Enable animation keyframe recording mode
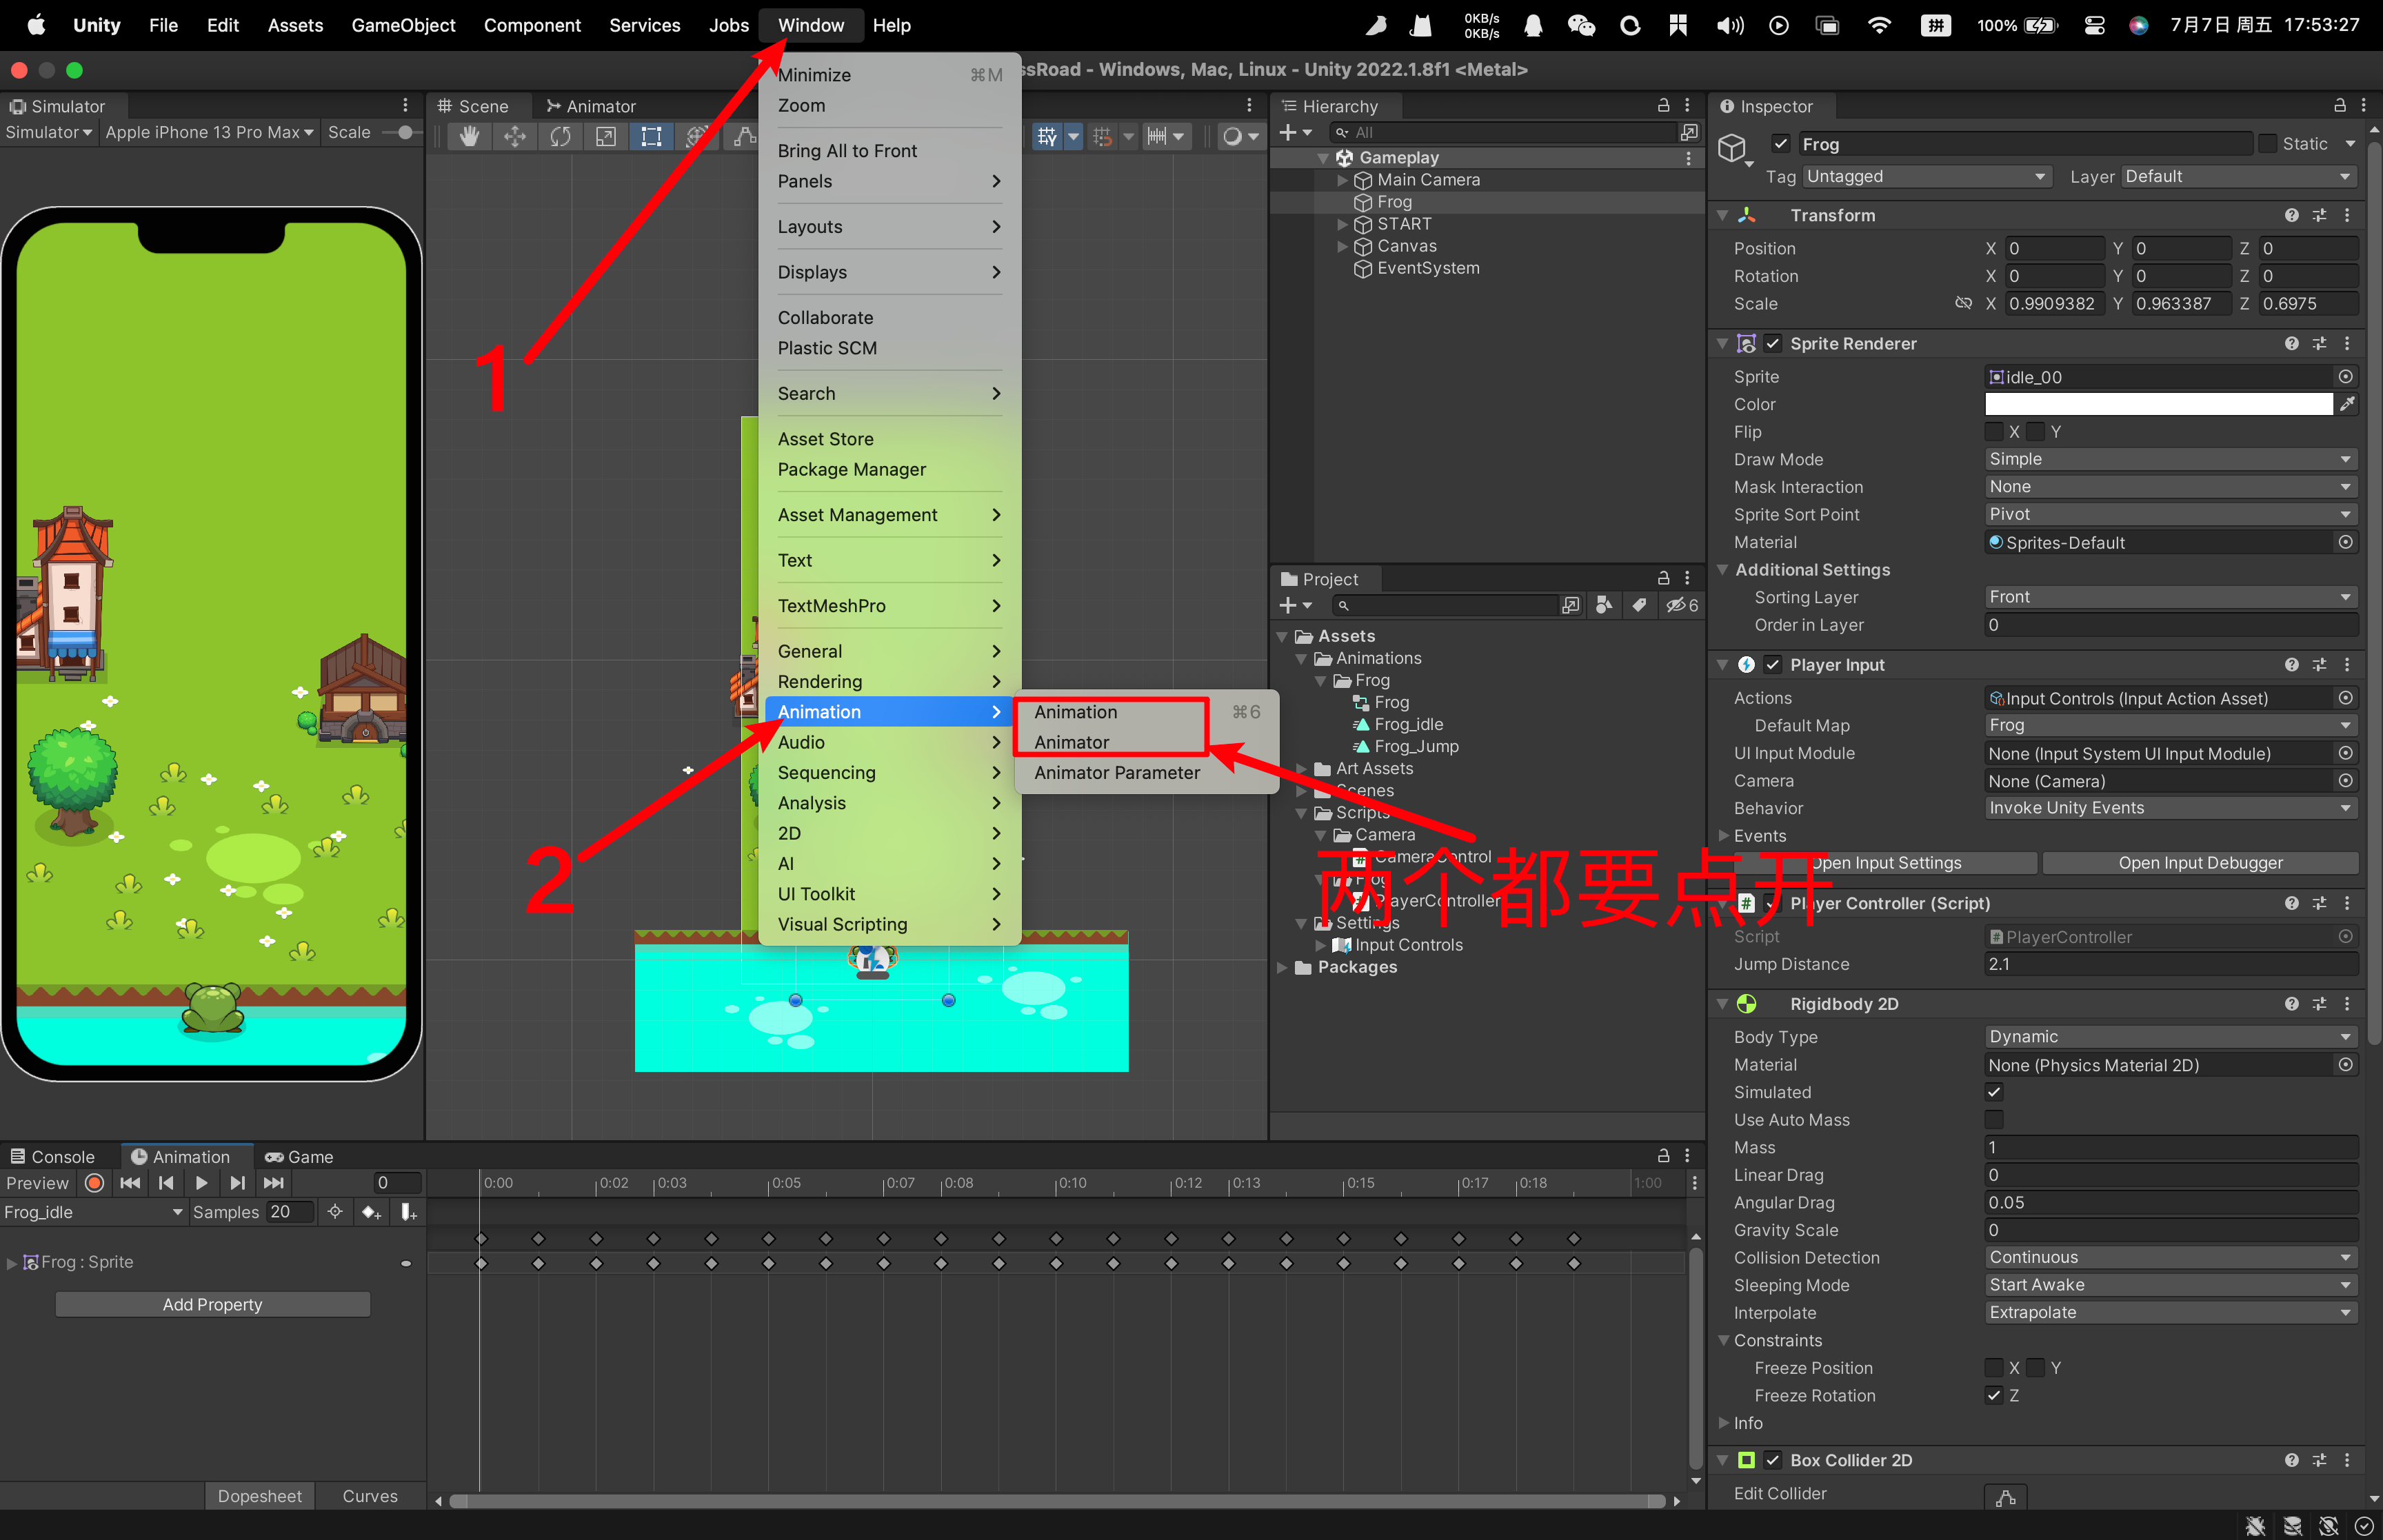Screen dimensions: 2383x1540 [x=95, y=1183]
